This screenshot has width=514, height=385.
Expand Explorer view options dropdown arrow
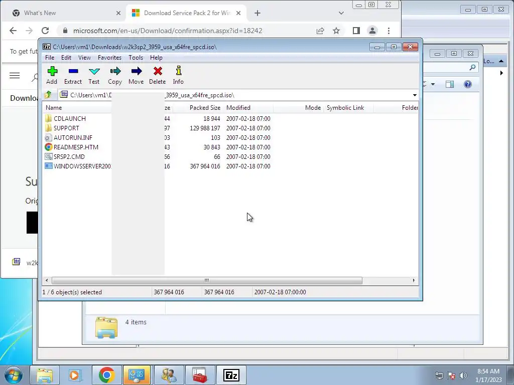(x=433, y=84)
